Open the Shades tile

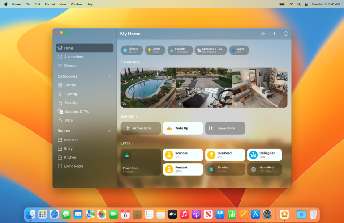click(225, 169)
